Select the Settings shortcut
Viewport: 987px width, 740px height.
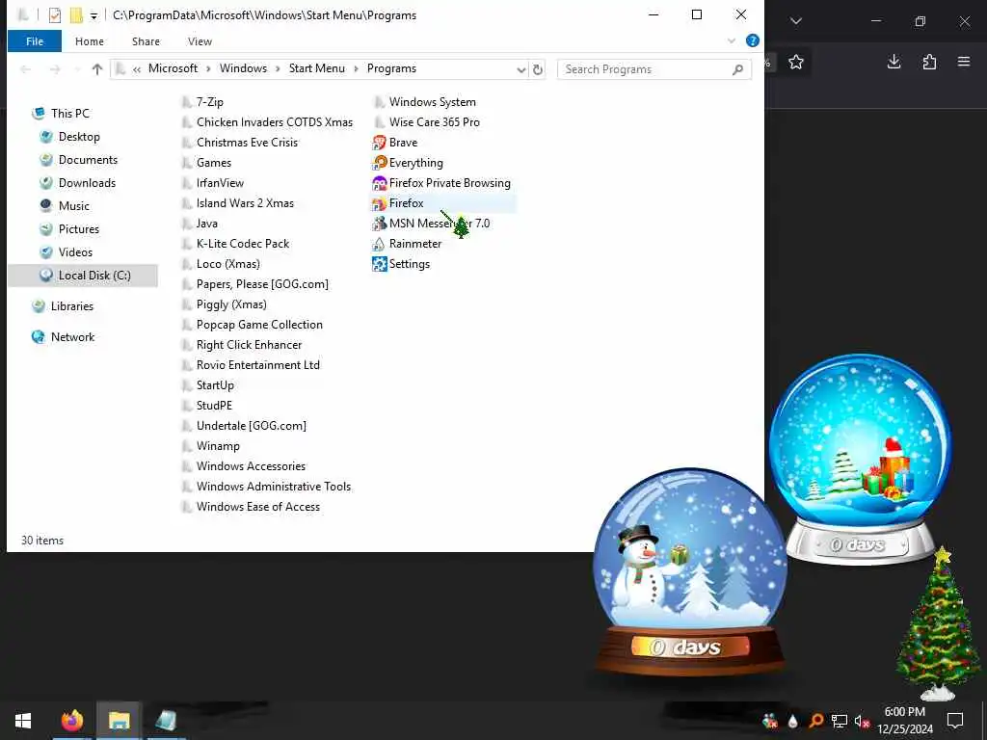click(x=401, y=264)
